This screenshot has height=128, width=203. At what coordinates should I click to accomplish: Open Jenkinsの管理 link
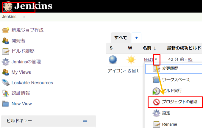(x=26, y=62)
